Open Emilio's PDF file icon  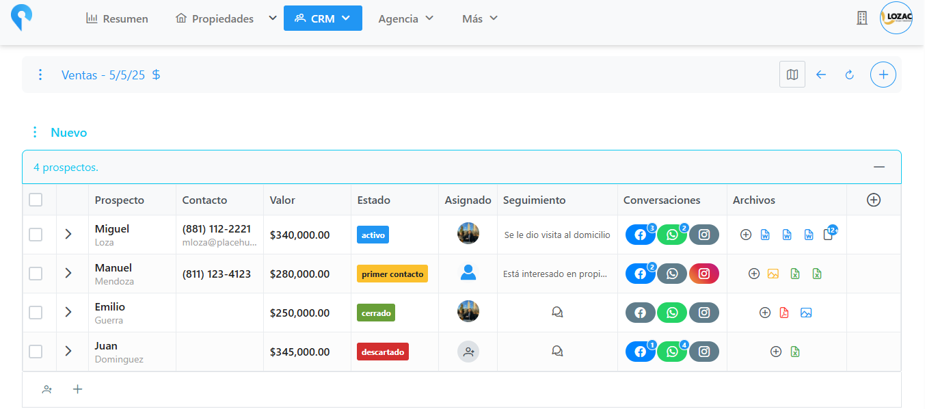pos(784,313)
